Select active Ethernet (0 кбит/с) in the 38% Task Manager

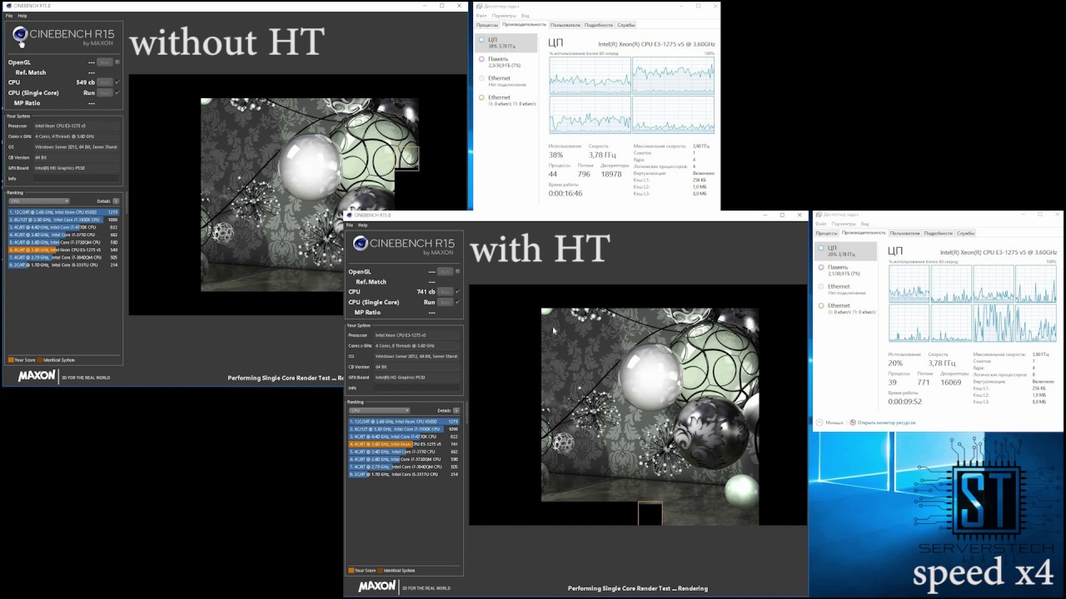coord(506,100)
